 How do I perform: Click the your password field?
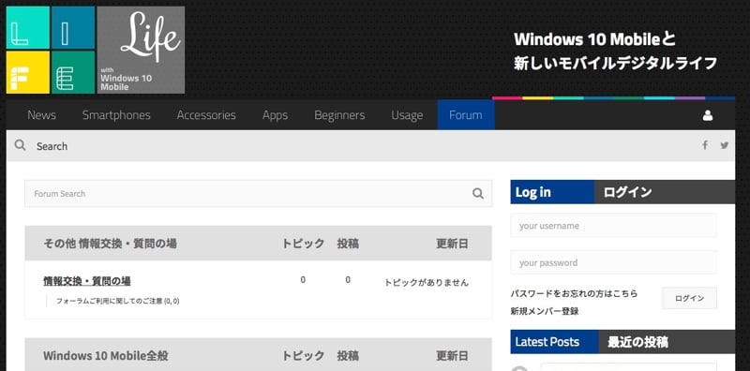tap(614, 262)
